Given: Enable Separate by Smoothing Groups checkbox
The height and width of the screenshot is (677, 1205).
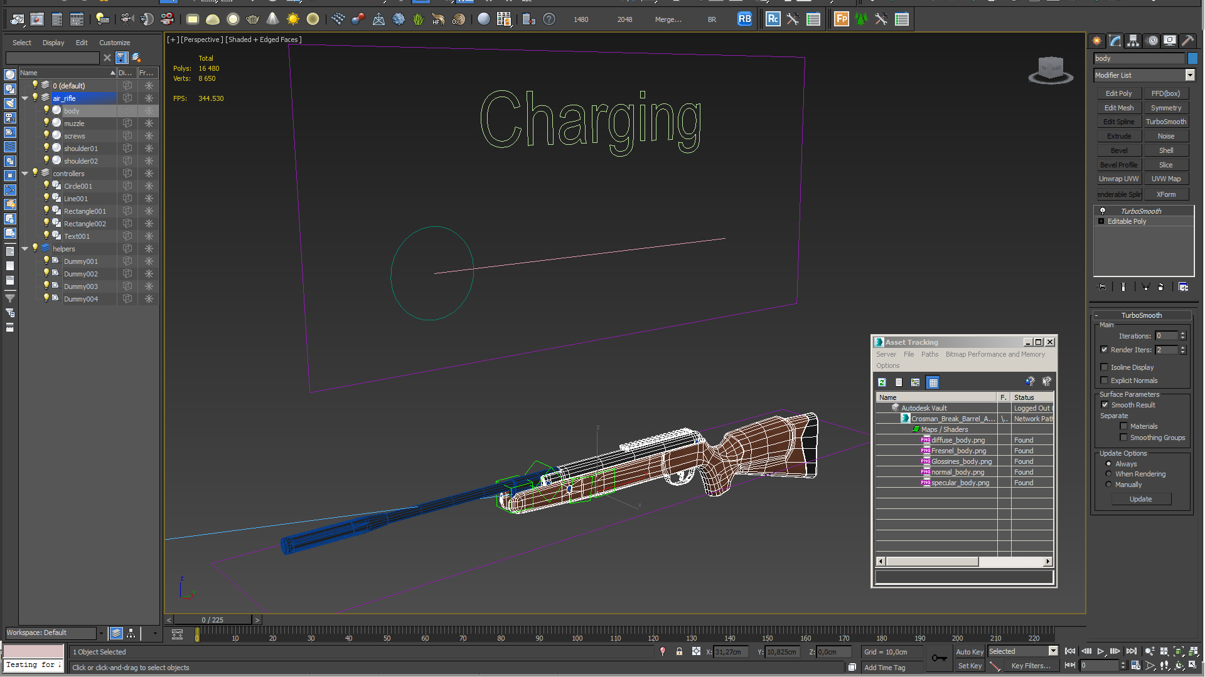Looking at the screenshot, I should [1124, 438].
